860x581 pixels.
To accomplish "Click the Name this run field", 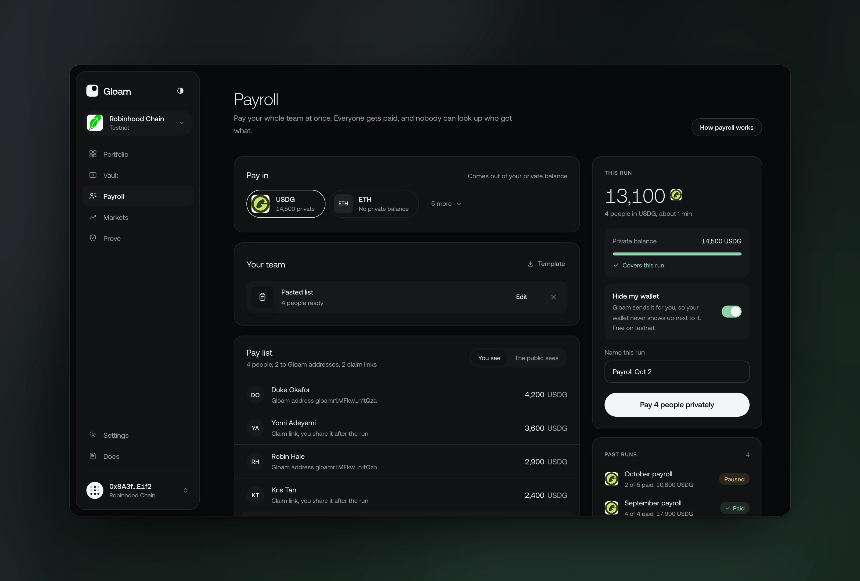I will click(x=677, y=372).
